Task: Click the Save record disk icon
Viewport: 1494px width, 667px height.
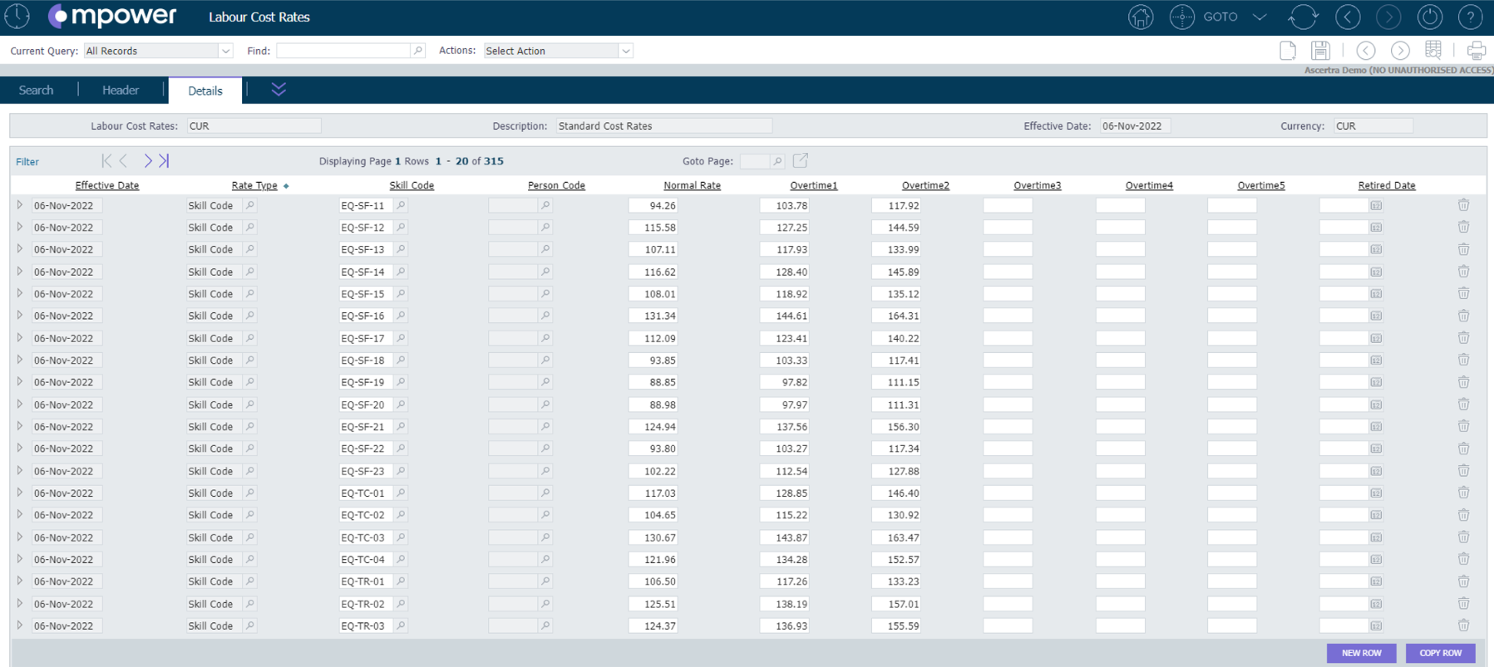Action: click(x=1320, y=51)
